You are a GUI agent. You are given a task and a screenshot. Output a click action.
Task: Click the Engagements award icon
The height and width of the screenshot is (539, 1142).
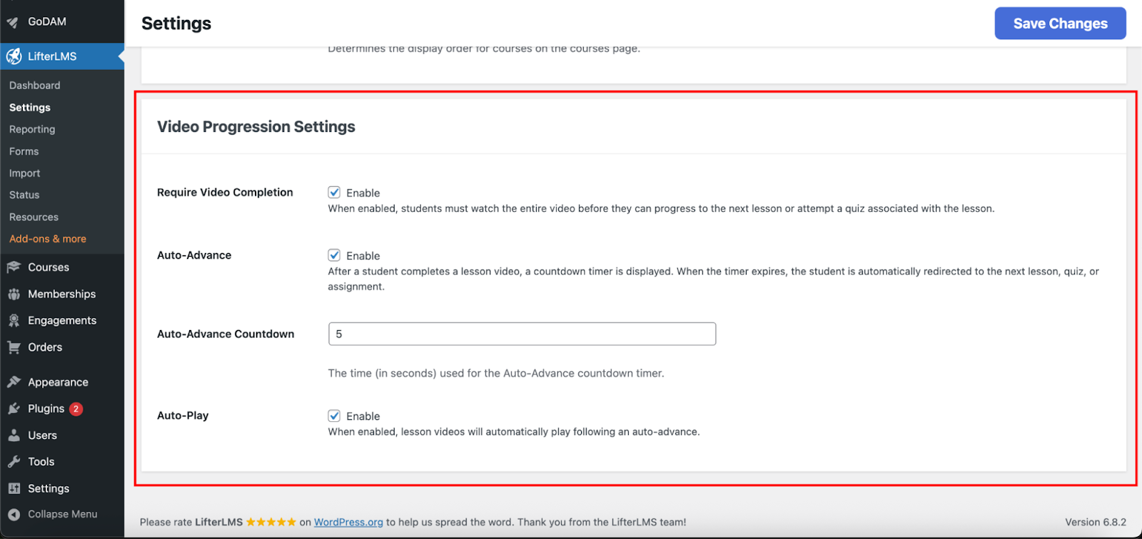point(14,321)
